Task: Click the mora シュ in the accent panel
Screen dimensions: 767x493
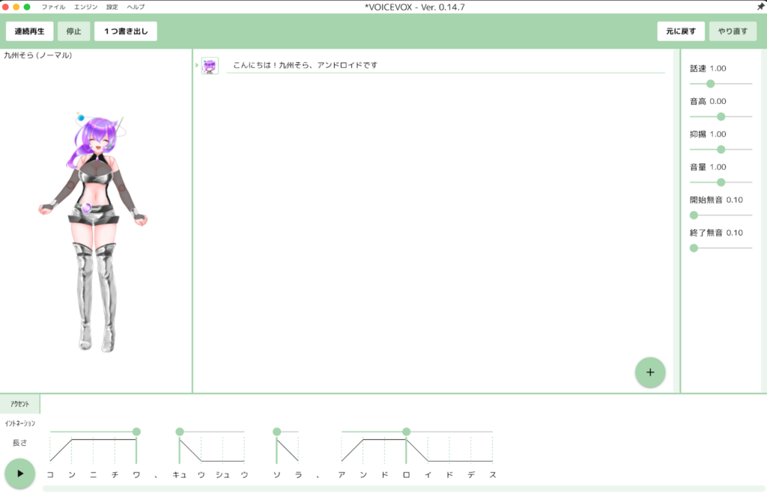Action: click(223, 474)
